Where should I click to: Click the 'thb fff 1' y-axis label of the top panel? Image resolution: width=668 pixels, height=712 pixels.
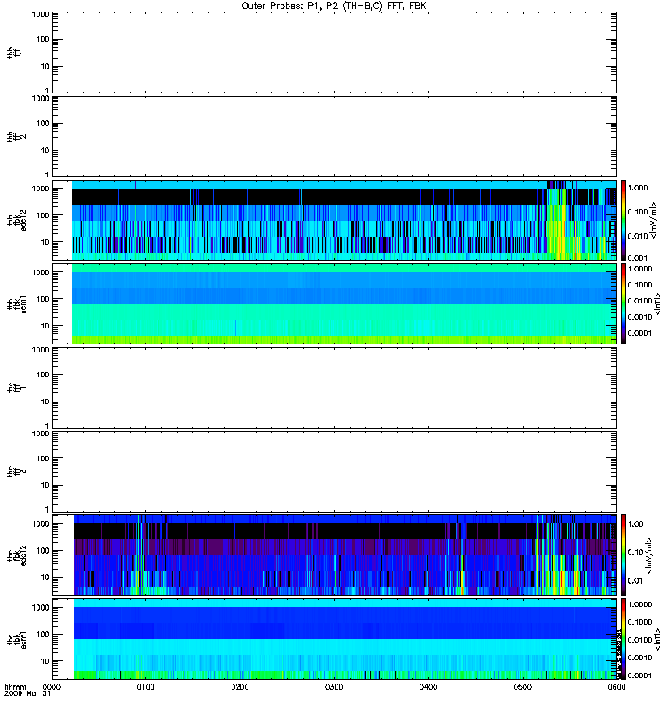point(15,53)
